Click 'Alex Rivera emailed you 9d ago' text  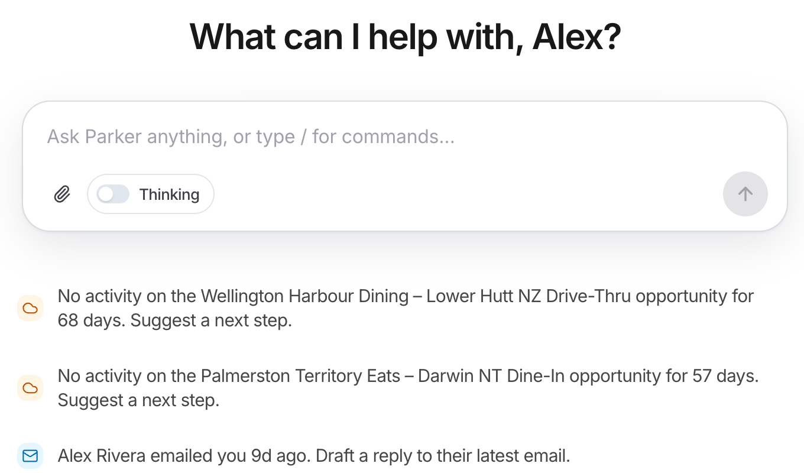click(184, 456)
